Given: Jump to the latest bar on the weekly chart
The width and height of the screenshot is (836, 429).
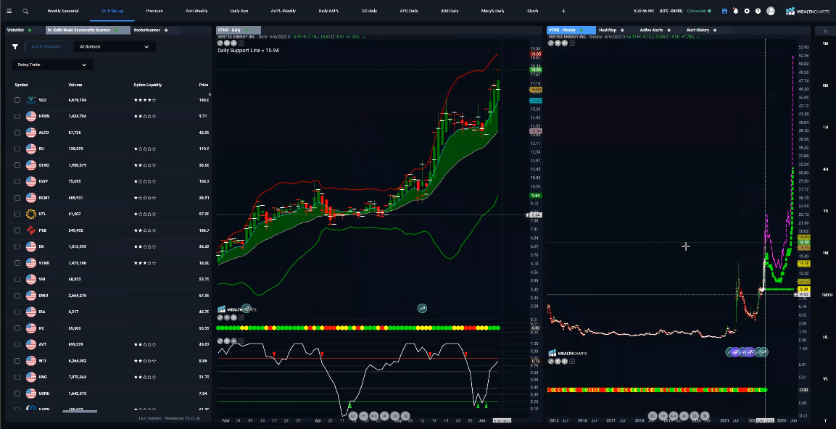Looking at the screenshot, I should pos(705,416).
